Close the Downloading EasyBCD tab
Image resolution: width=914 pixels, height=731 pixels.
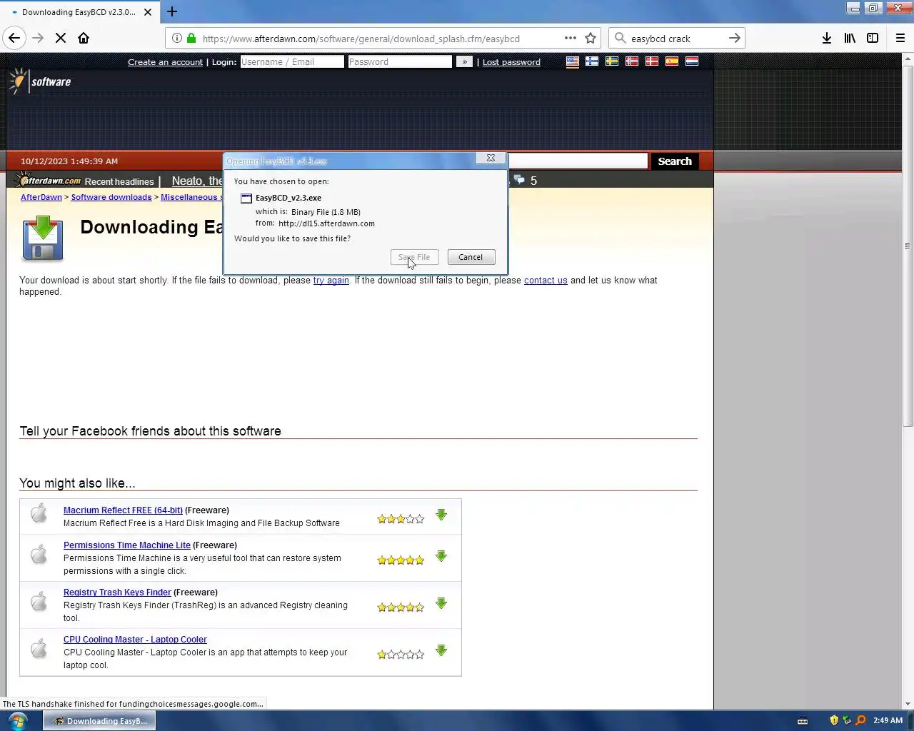148,12
